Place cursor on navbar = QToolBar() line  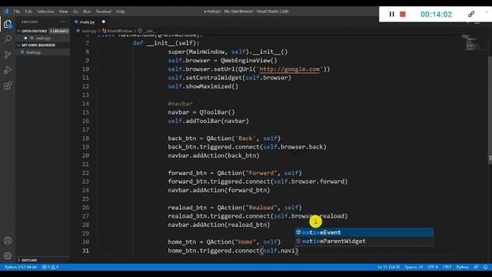click(x=201, y=112)
